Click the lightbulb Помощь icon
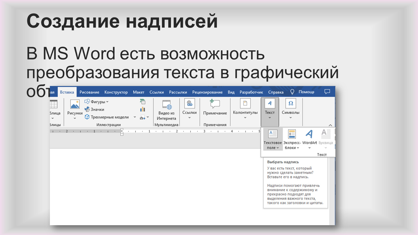This screenshot has height=235, width=418. pyautogui.click(x=292, y=92)
